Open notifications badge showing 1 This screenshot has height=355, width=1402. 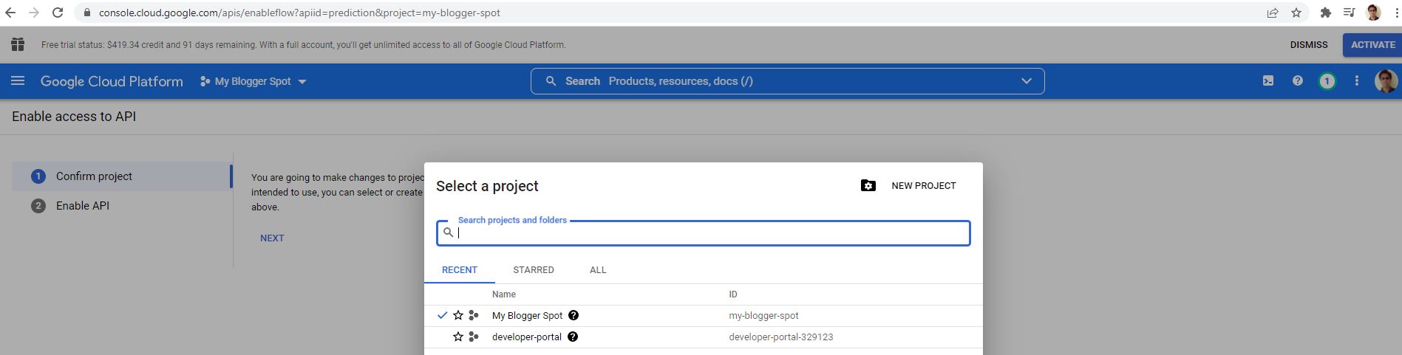tap(1327, 81)
